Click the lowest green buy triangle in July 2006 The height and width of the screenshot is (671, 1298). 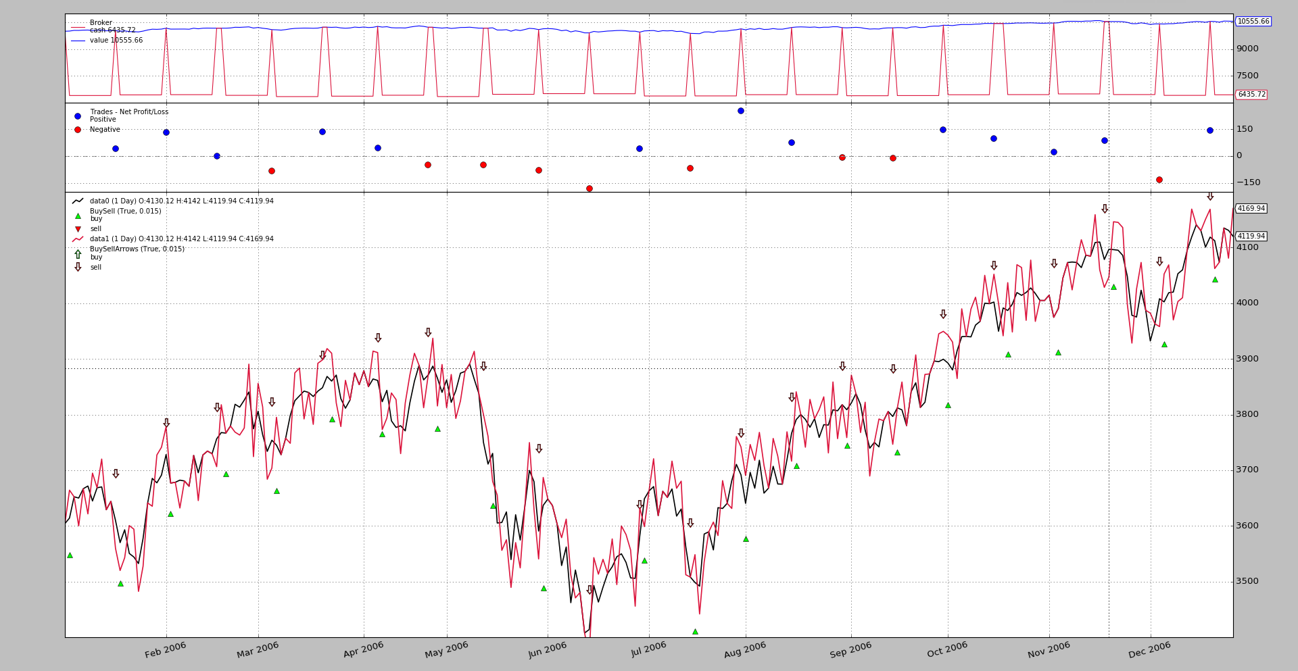pos(695,631)
